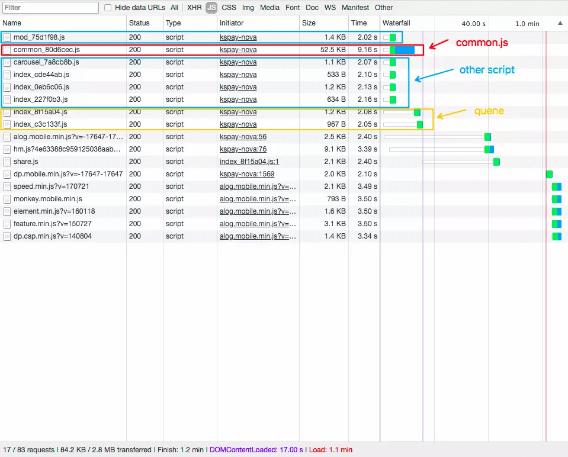Click the file icon beside element.min.js
This screenshot has width=568, height=457.
coord(7,211)
